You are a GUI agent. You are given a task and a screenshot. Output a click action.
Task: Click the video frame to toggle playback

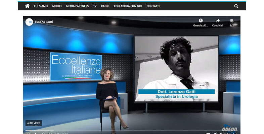132,75
